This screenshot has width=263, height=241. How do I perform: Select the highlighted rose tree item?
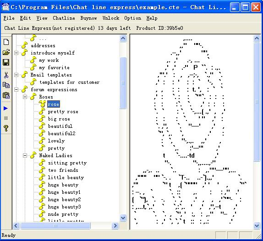coord(53,104)
